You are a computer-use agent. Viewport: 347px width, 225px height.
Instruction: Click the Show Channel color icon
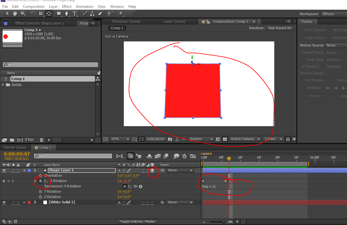pyautogui.click(x=184, y=139)
